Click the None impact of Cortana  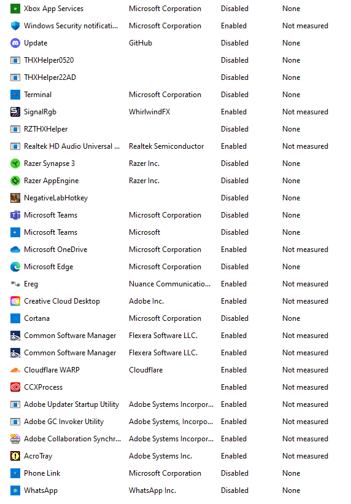point(291,318)
